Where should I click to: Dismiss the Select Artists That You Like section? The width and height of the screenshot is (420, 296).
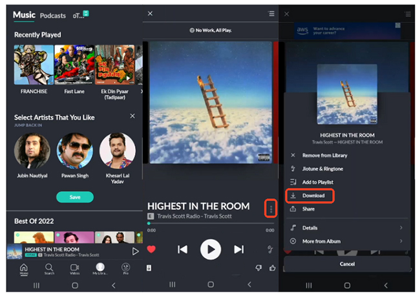pos(132,116)
